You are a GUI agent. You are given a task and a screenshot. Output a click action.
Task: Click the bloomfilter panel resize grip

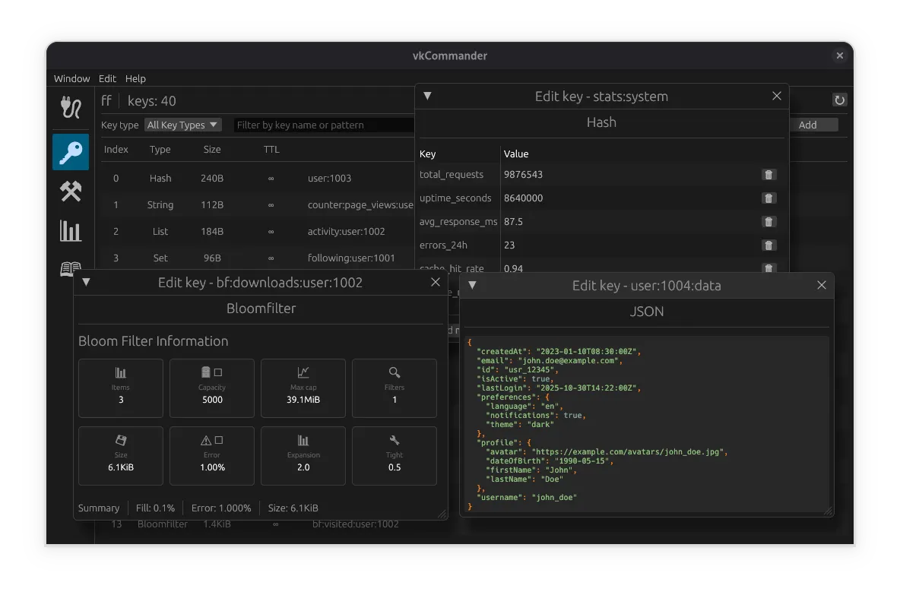point(442,514)
